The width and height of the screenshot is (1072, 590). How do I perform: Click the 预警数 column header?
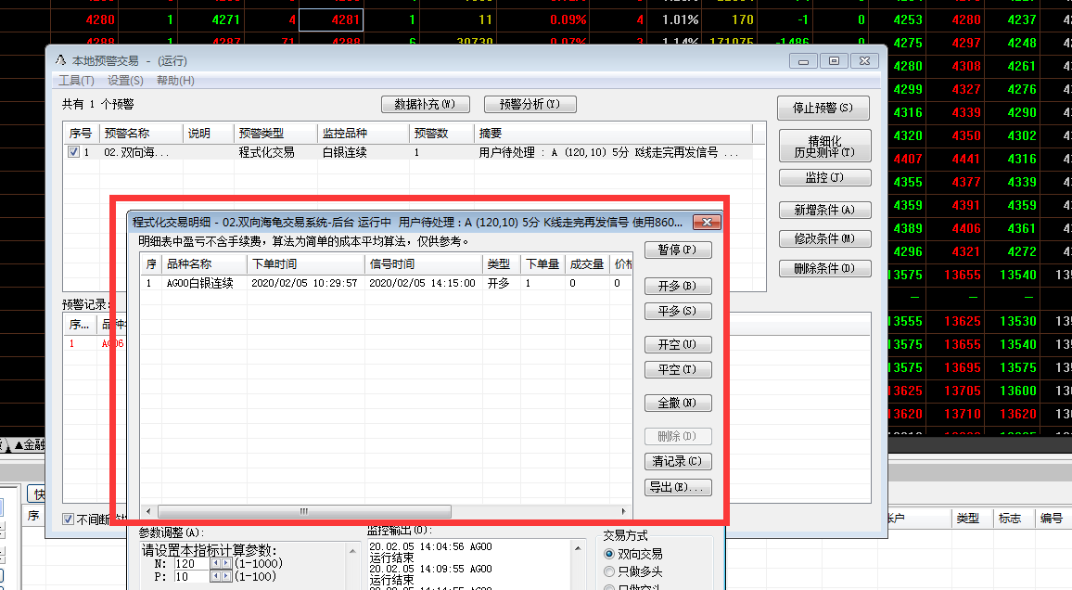[x=441, y=134]
